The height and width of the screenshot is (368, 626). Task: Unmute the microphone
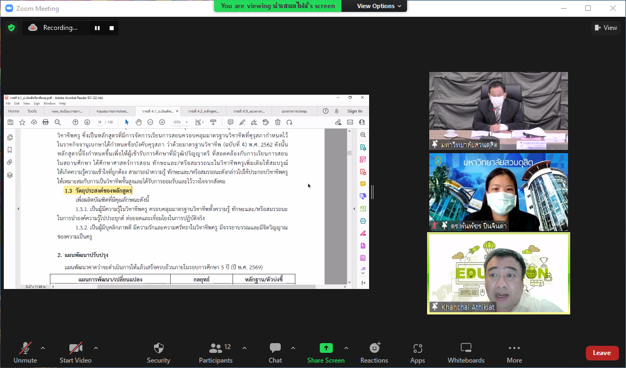point(25,348)
